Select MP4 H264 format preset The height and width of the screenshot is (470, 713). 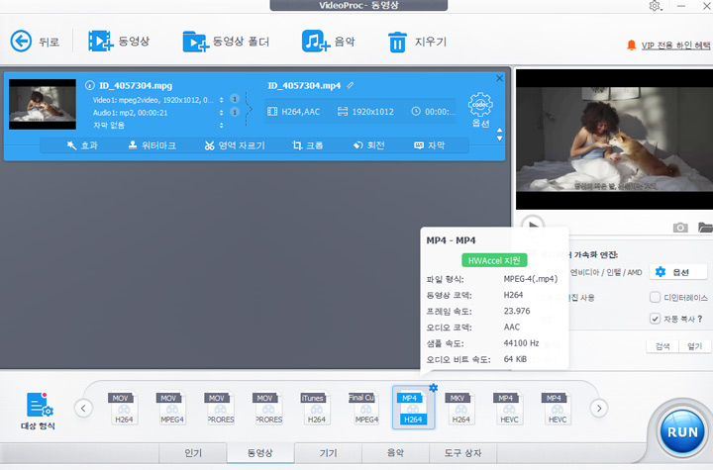413,409
